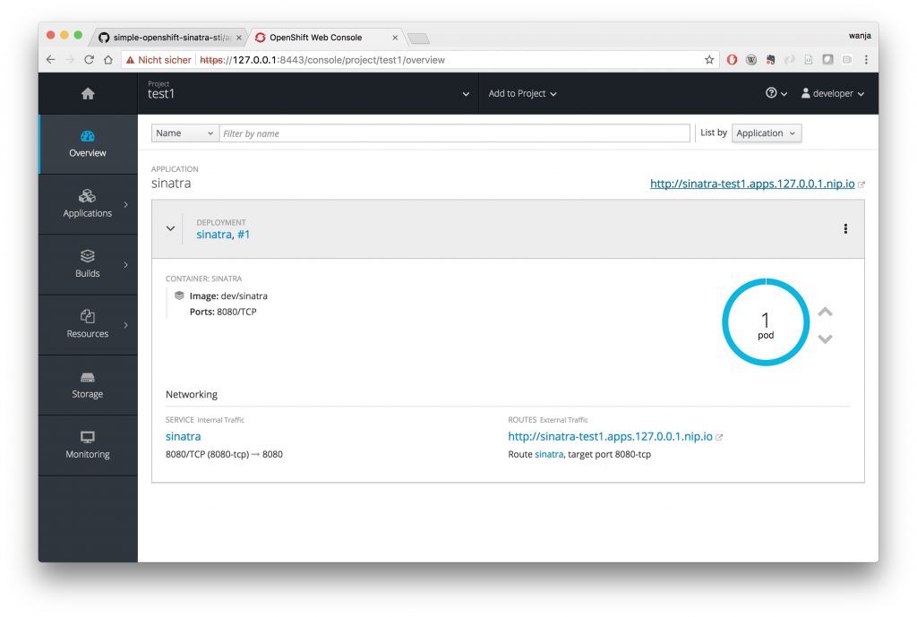Click the 1 pod donut chart
The image size is (917, 617).
point(766,322)
